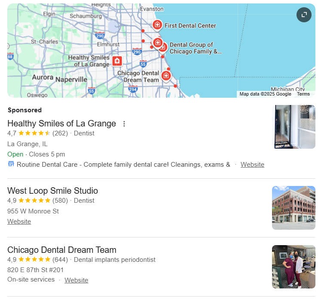Open the map Terms link
This screenshot has height=300, width=321.
[x=303, y=94]
